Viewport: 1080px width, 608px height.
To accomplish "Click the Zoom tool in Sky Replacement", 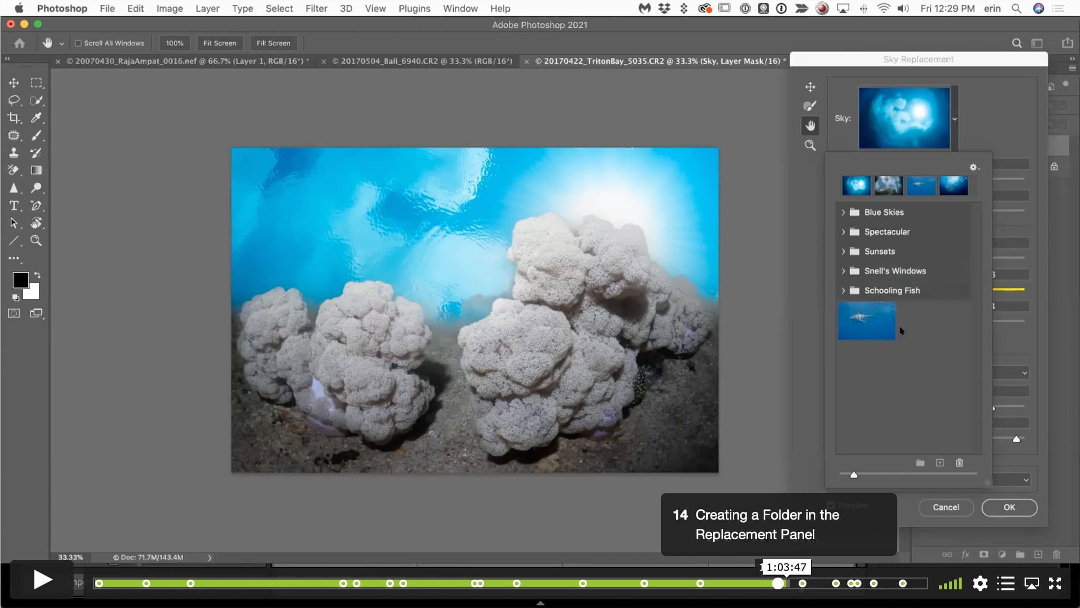I will click(x=810, y=145).
